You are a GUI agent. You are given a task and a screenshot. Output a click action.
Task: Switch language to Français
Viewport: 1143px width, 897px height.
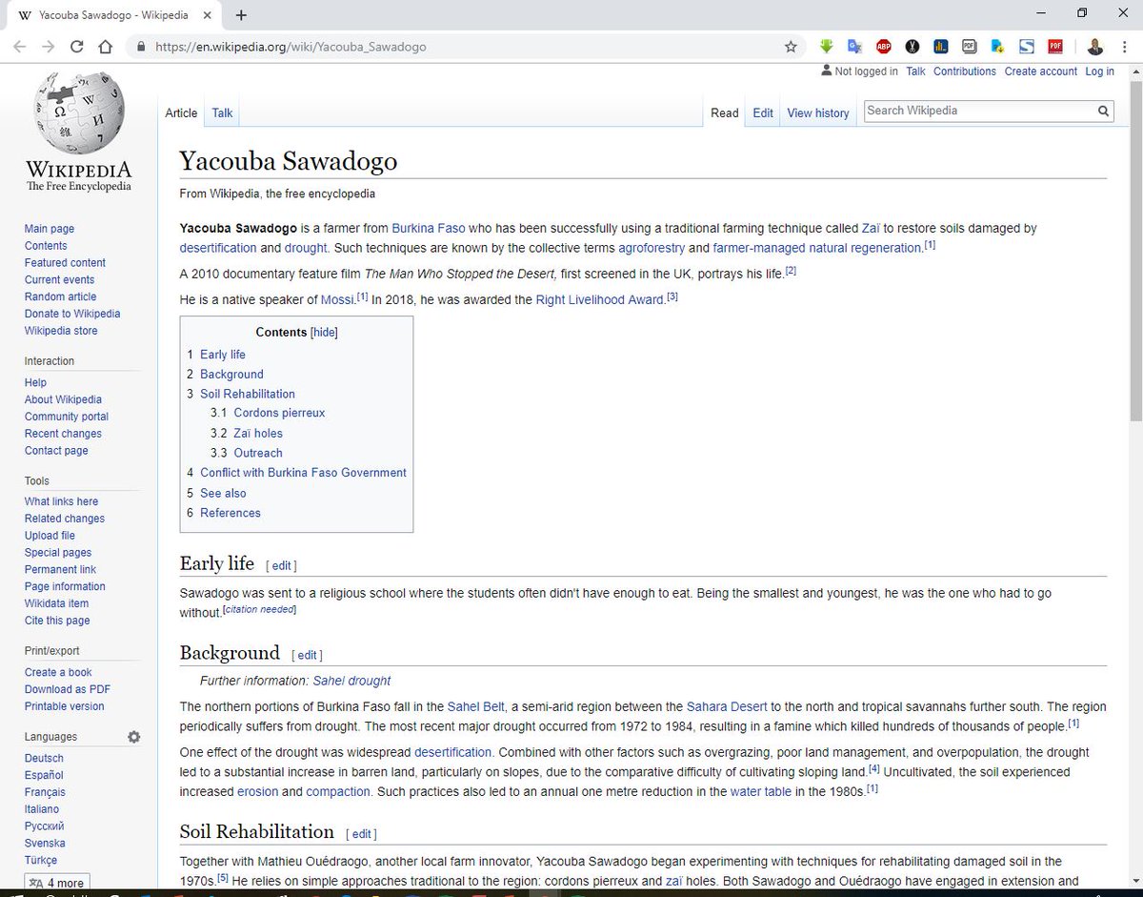pyautogui.click(x=45, y=792)
